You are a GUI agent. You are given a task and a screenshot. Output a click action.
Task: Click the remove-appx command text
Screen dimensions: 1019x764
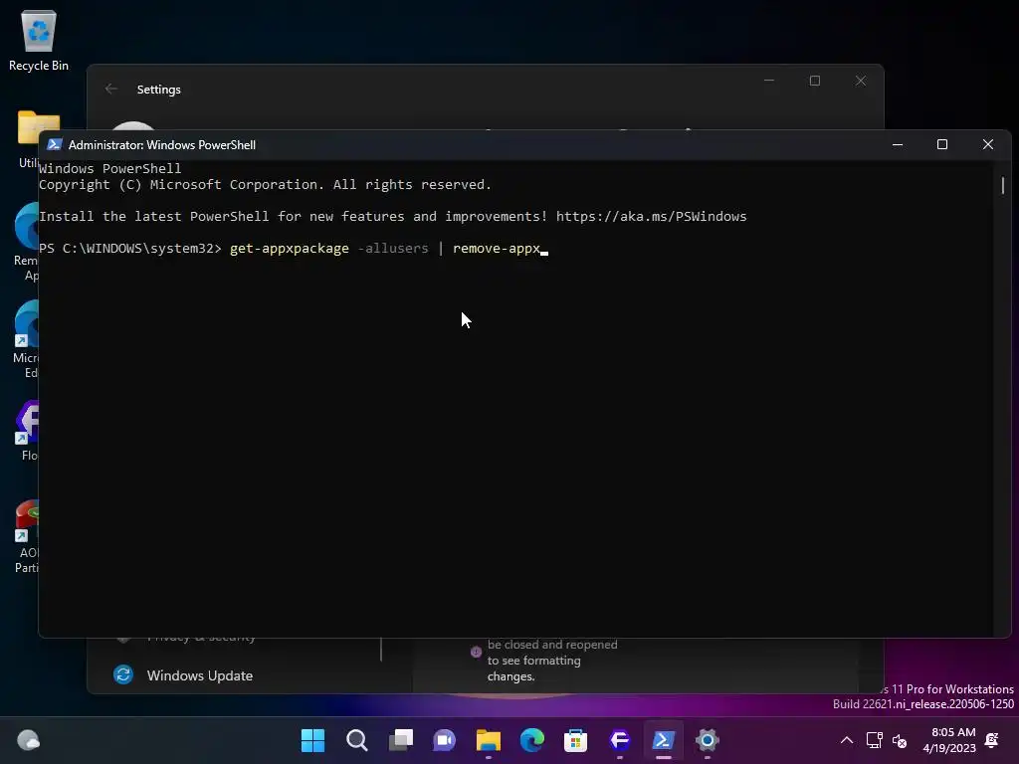pos(497,248)
